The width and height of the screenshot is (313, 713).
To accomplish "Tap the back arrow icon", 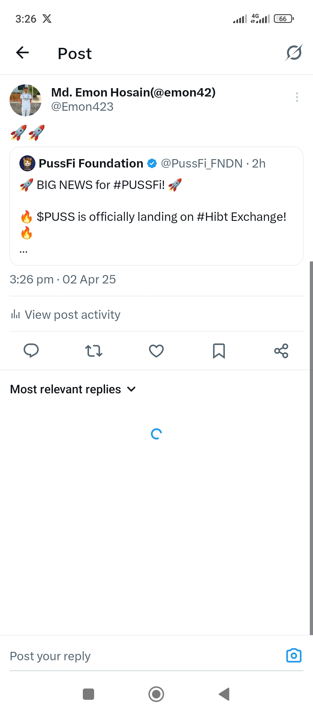I will pos(22,53).
